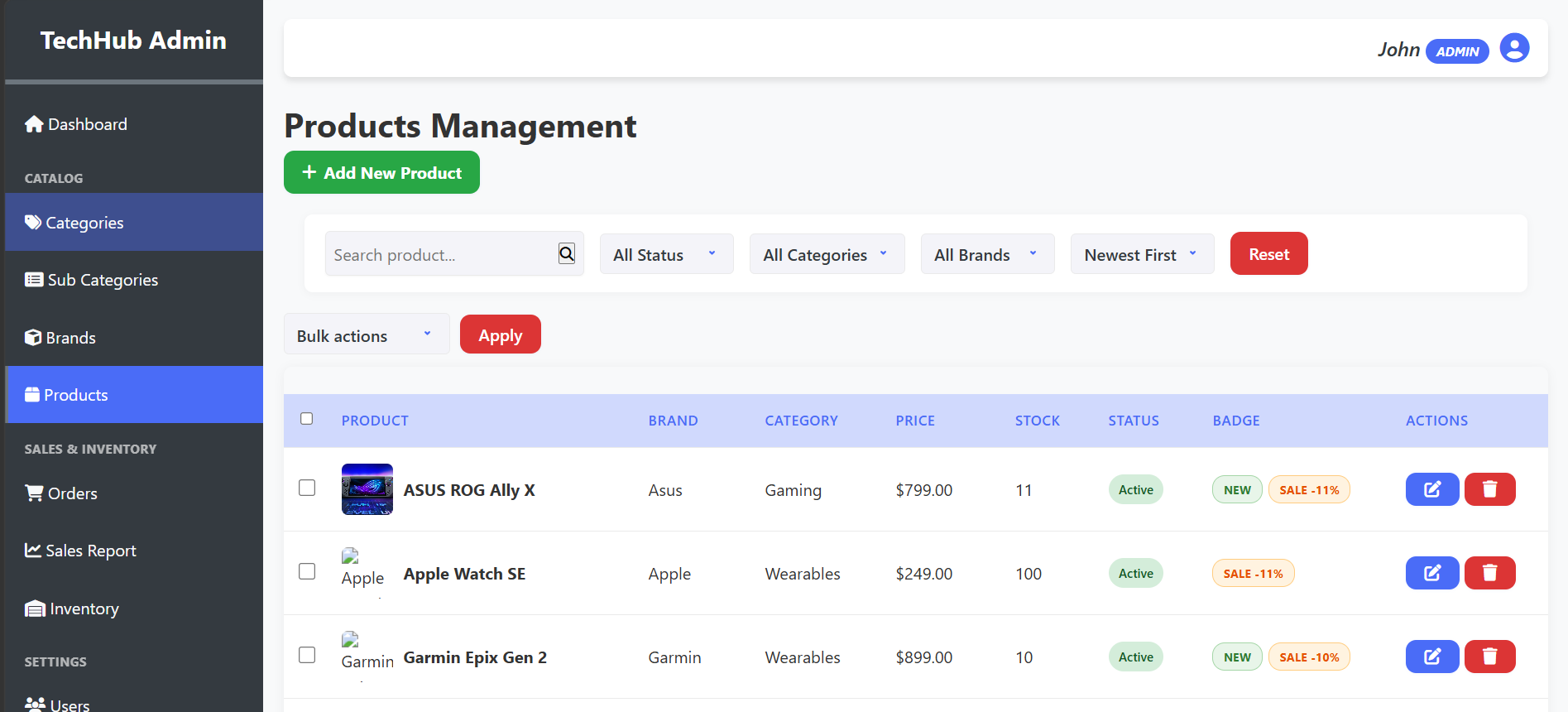The height and width of the screenshot is (712, 1568).
Task: Click the PRICE column header
Action: tap(915, 421)
